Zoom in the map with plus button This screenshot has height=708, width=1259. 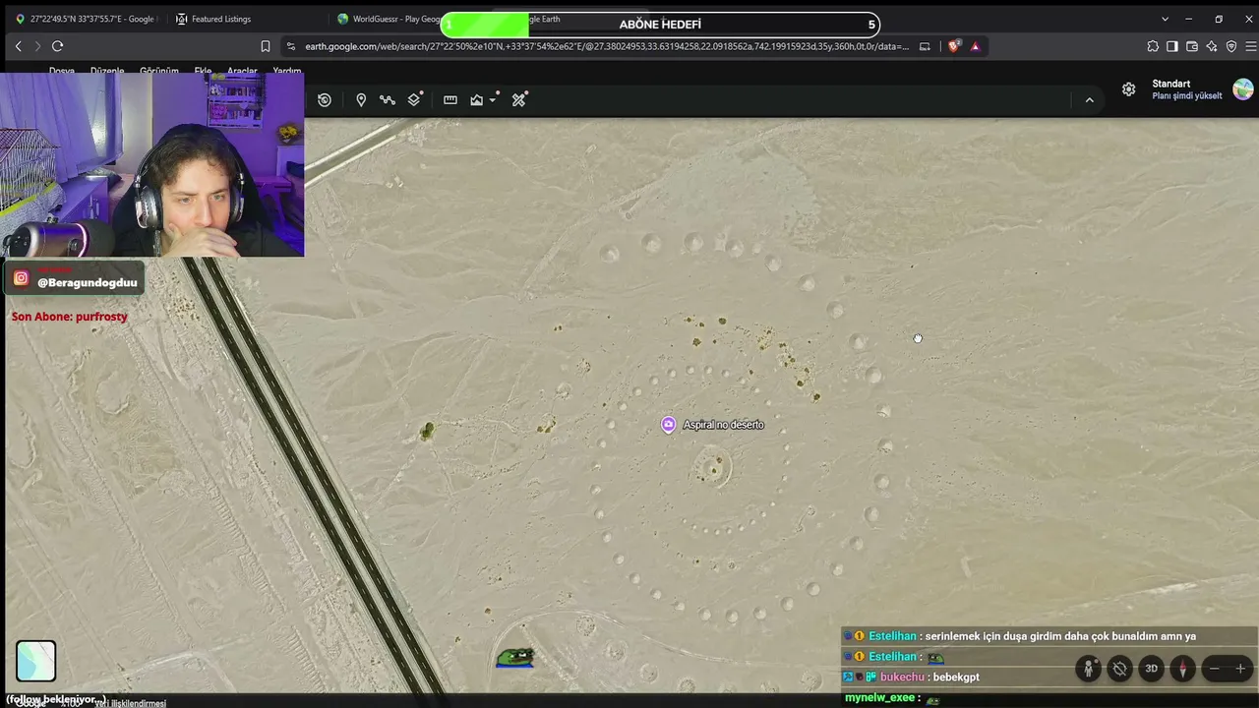[1240, 669]
